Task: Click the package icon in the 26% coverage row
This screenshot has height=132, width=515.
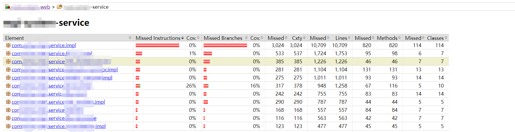Action: tap(8, 86)
